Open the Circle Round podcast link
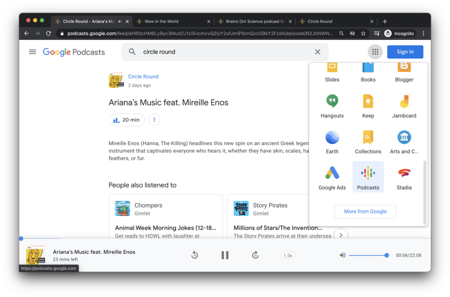 coord(143,76)
